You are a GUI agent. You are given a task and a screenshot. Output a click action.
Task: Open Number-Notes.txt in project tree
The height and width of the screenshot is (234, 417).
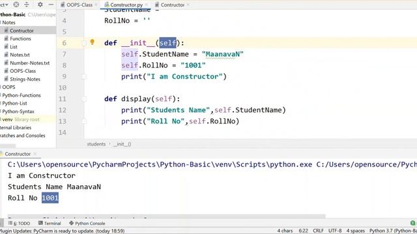pos(30,63)
